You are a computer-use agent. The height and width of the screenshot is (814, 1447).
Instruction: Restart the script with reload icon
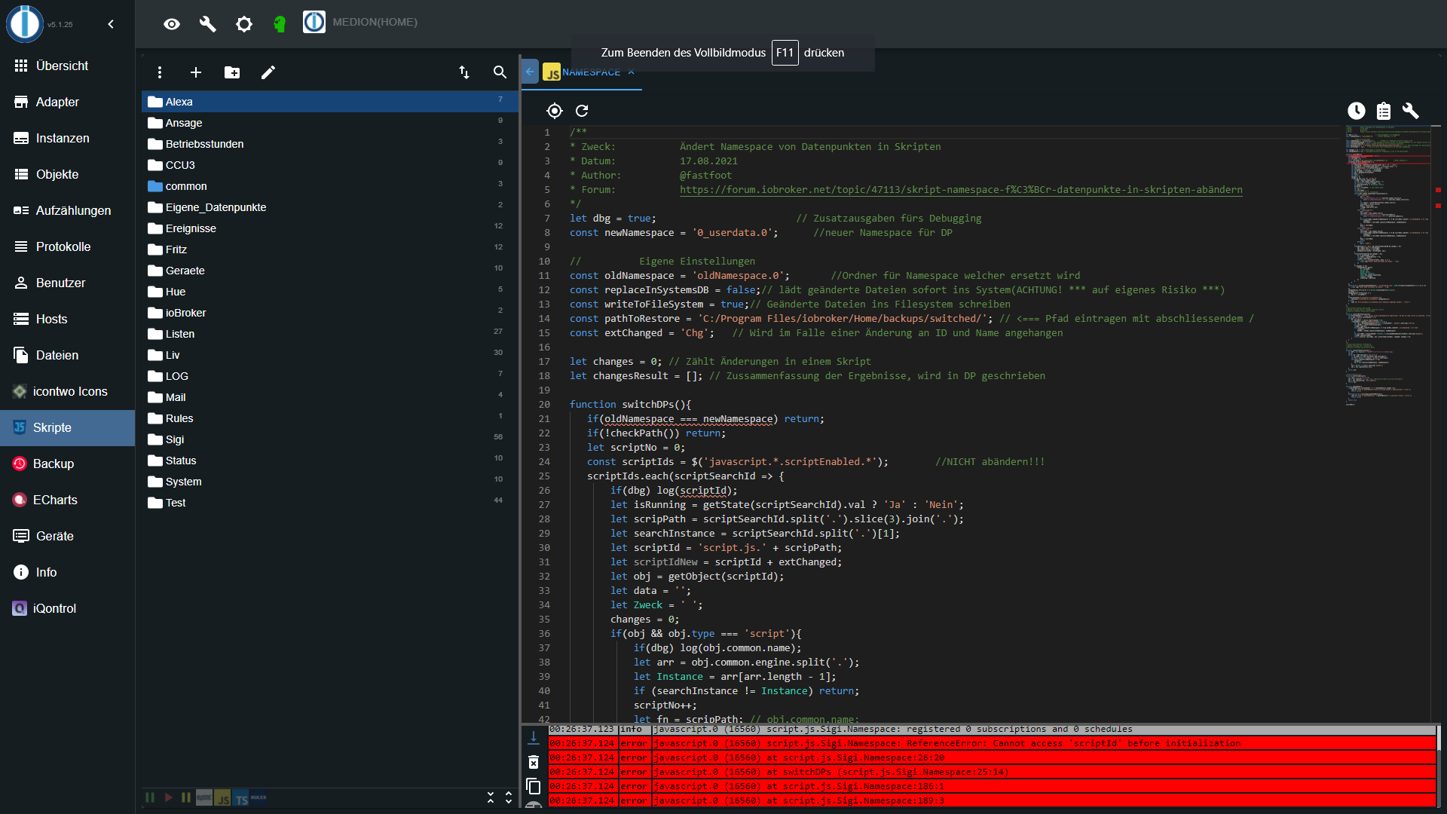[x=582, y=111]
